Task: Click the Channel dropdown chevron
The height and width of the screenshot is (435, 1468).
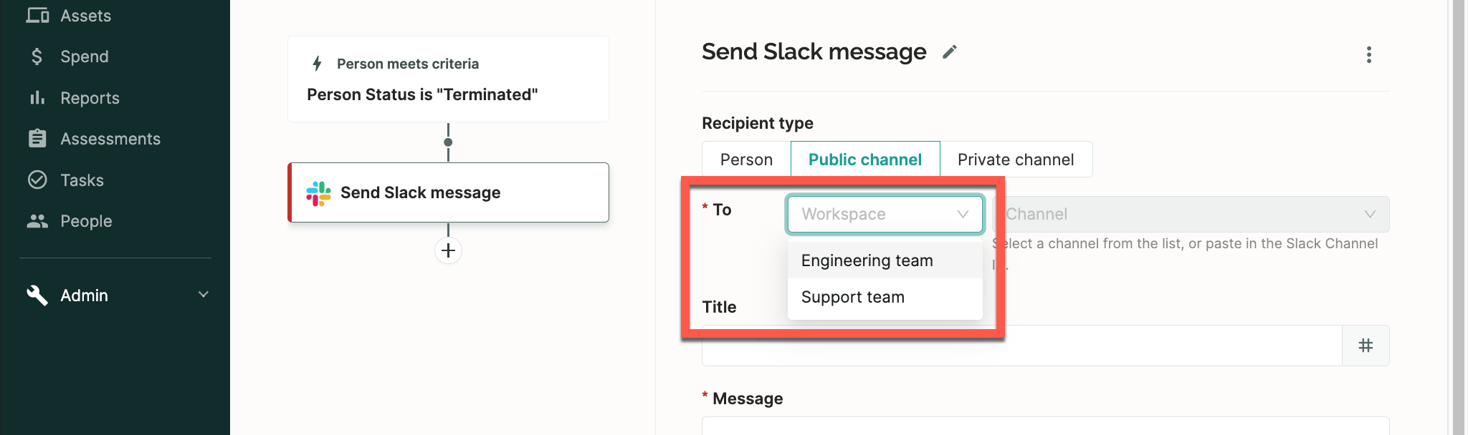Action: (x=1370, y=214)
